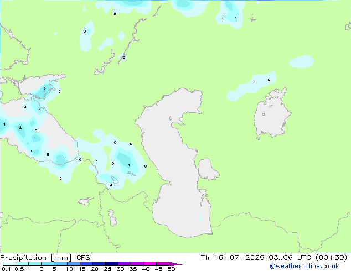Screen dimensions: 351x271
Task: Pick legend swatch between 45 and 50
Action: click(163, 264)
